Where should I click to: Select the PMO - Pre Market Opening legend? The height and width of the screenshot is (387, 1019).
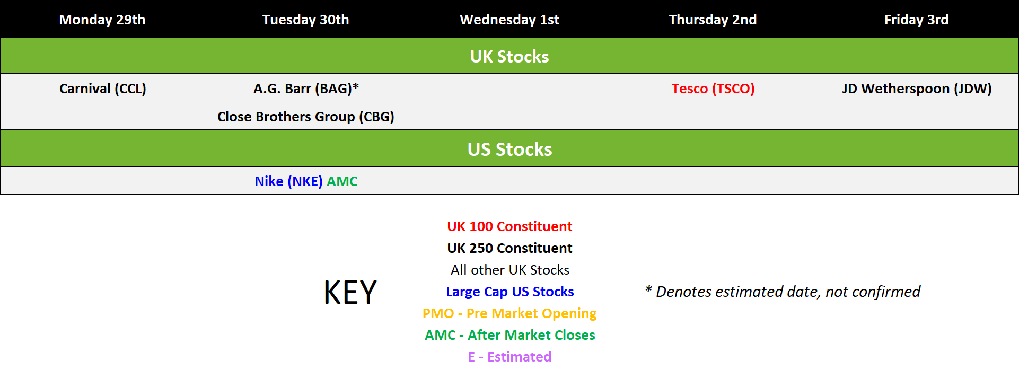pos(509,313)
